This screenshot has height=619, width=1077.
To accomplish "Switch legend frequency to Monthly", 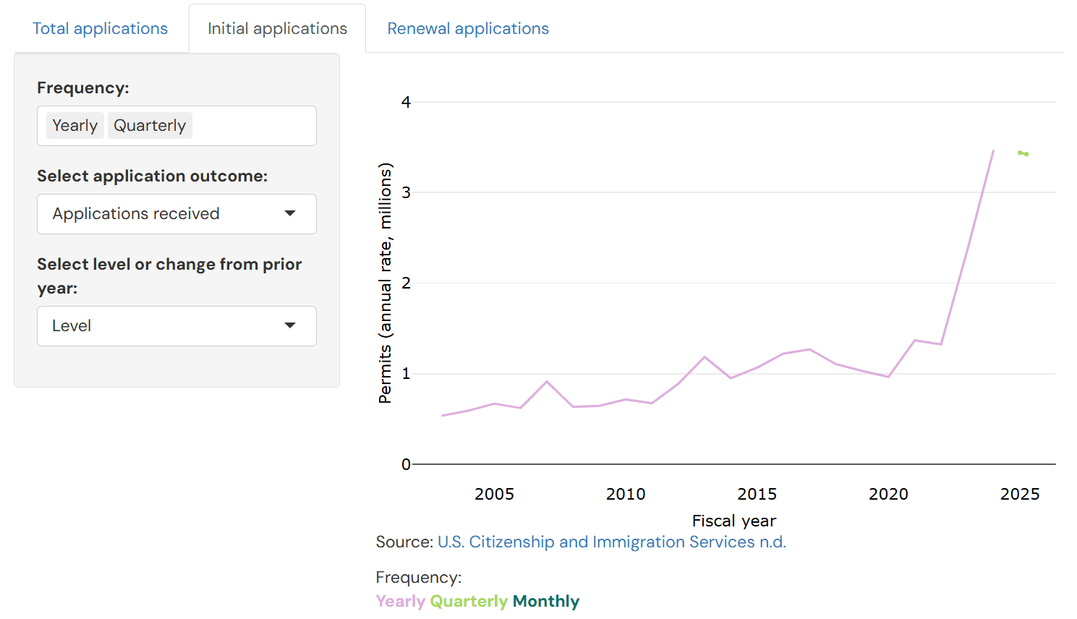I will (545, 601).
